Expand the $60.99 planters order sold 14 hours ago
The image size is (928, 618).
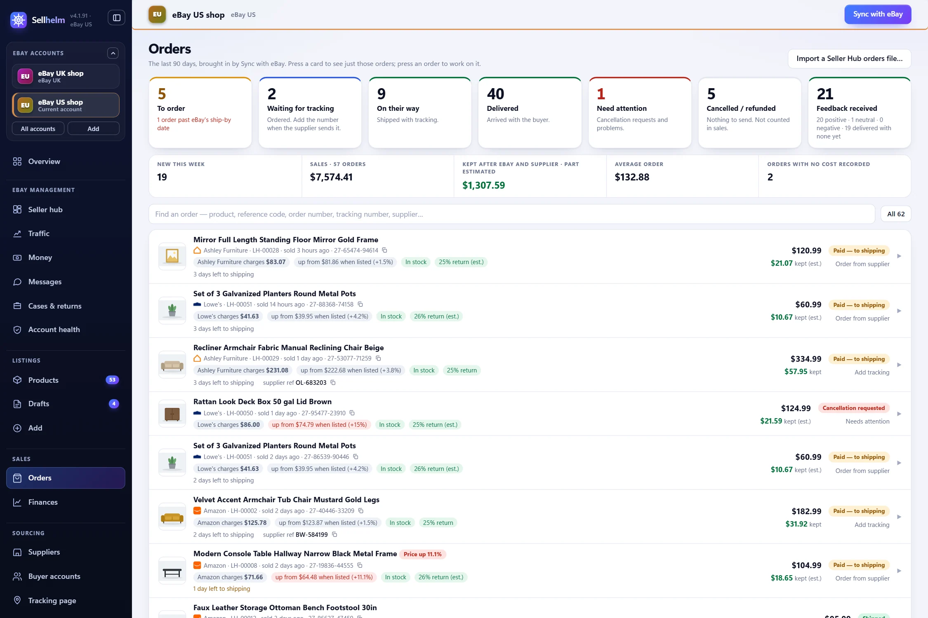pyautogui.click(x=899, y=311)
